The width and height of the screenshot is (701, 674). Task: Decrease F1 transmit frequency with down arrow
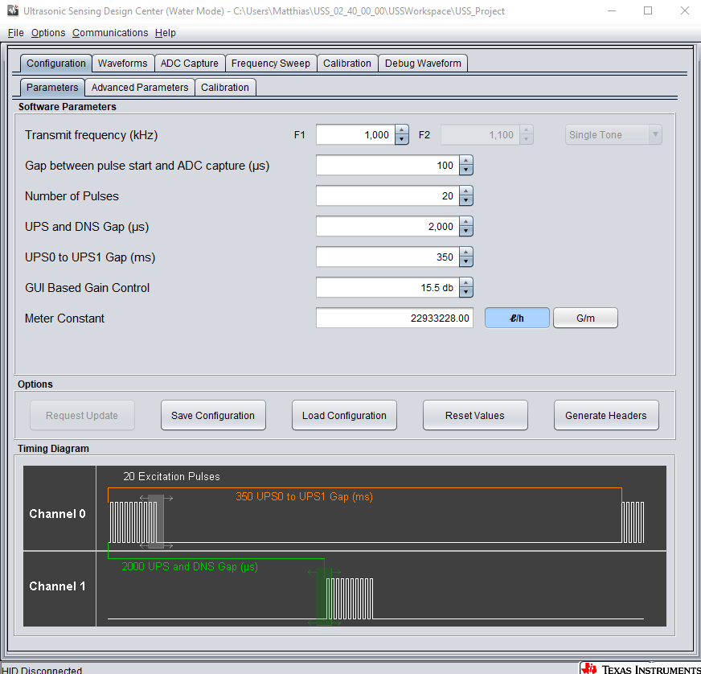pyautogui.click(x=401, y=139)
